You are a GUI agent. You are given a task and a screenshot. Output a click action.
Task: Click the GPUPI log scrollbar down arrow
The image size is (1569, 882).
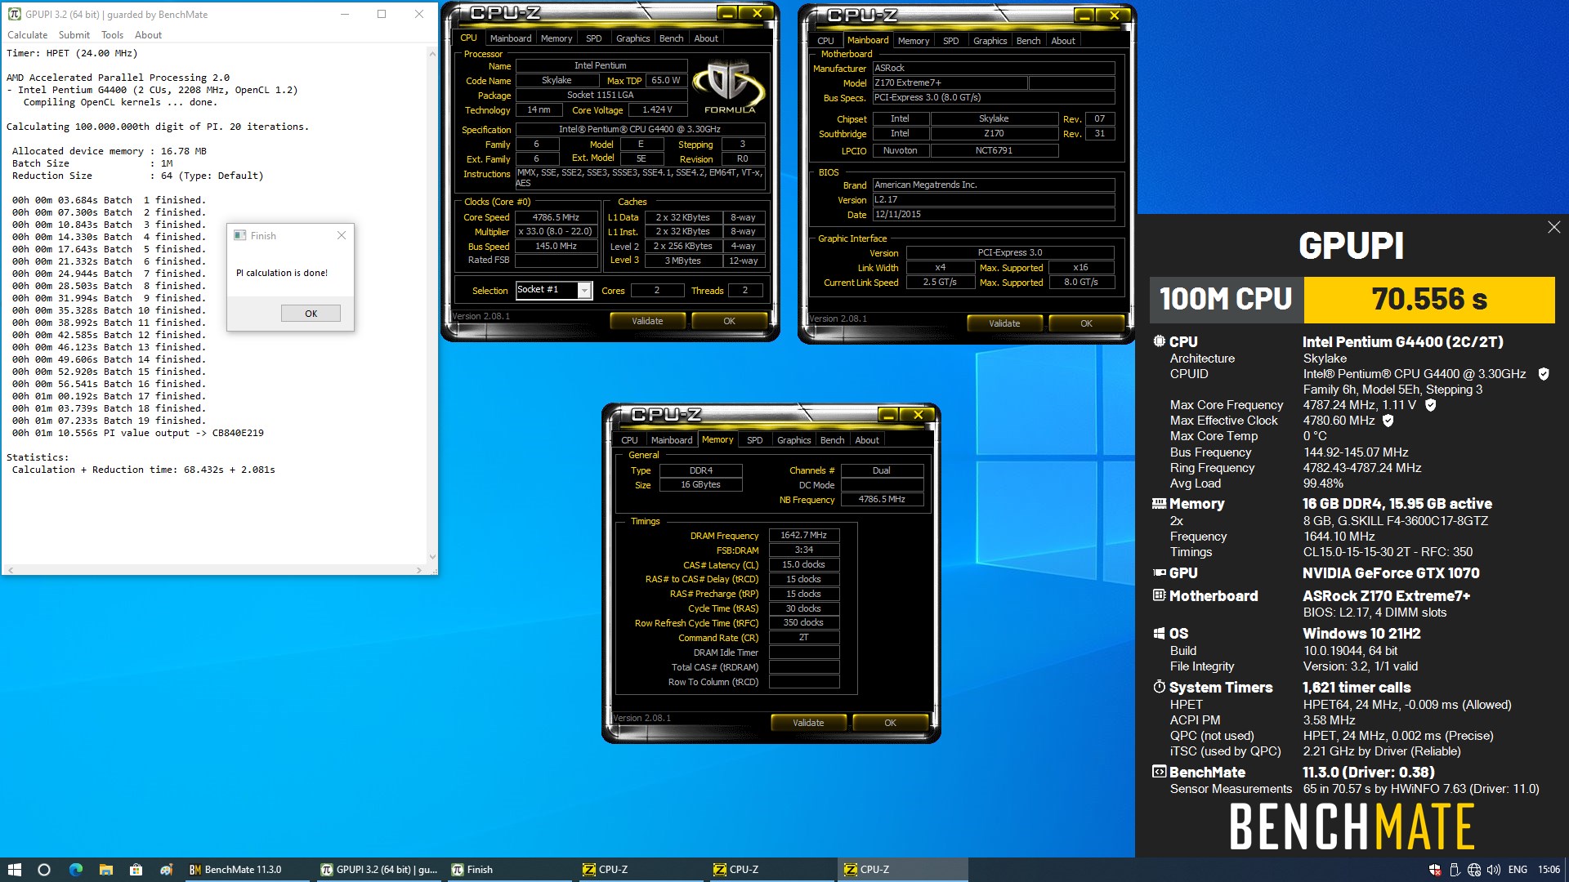point(432,557)
